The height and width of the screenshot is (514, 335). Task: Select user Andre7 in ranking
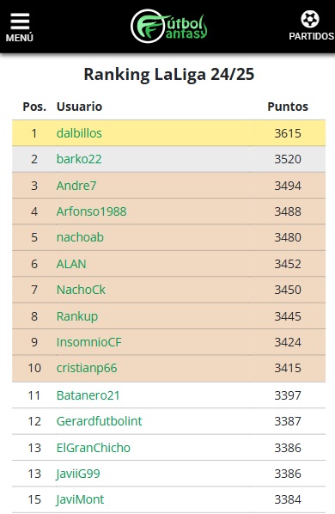pos(76,186)
